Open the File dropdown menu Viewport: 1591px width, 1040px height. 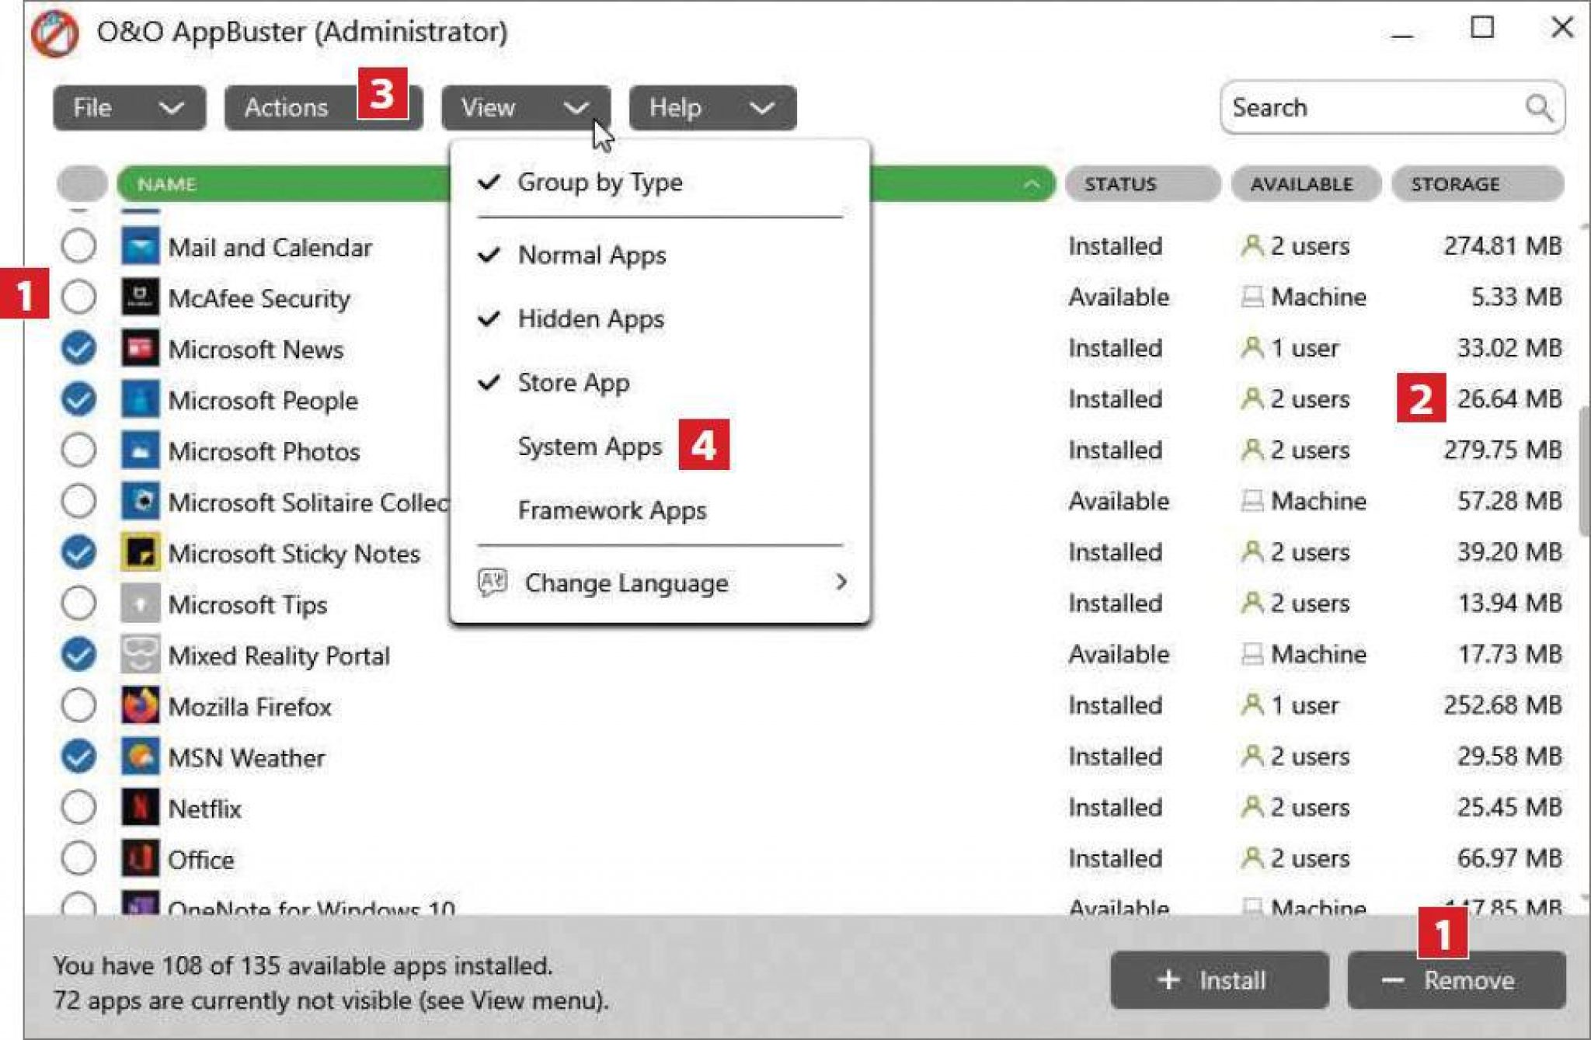(x=130, y=108)
